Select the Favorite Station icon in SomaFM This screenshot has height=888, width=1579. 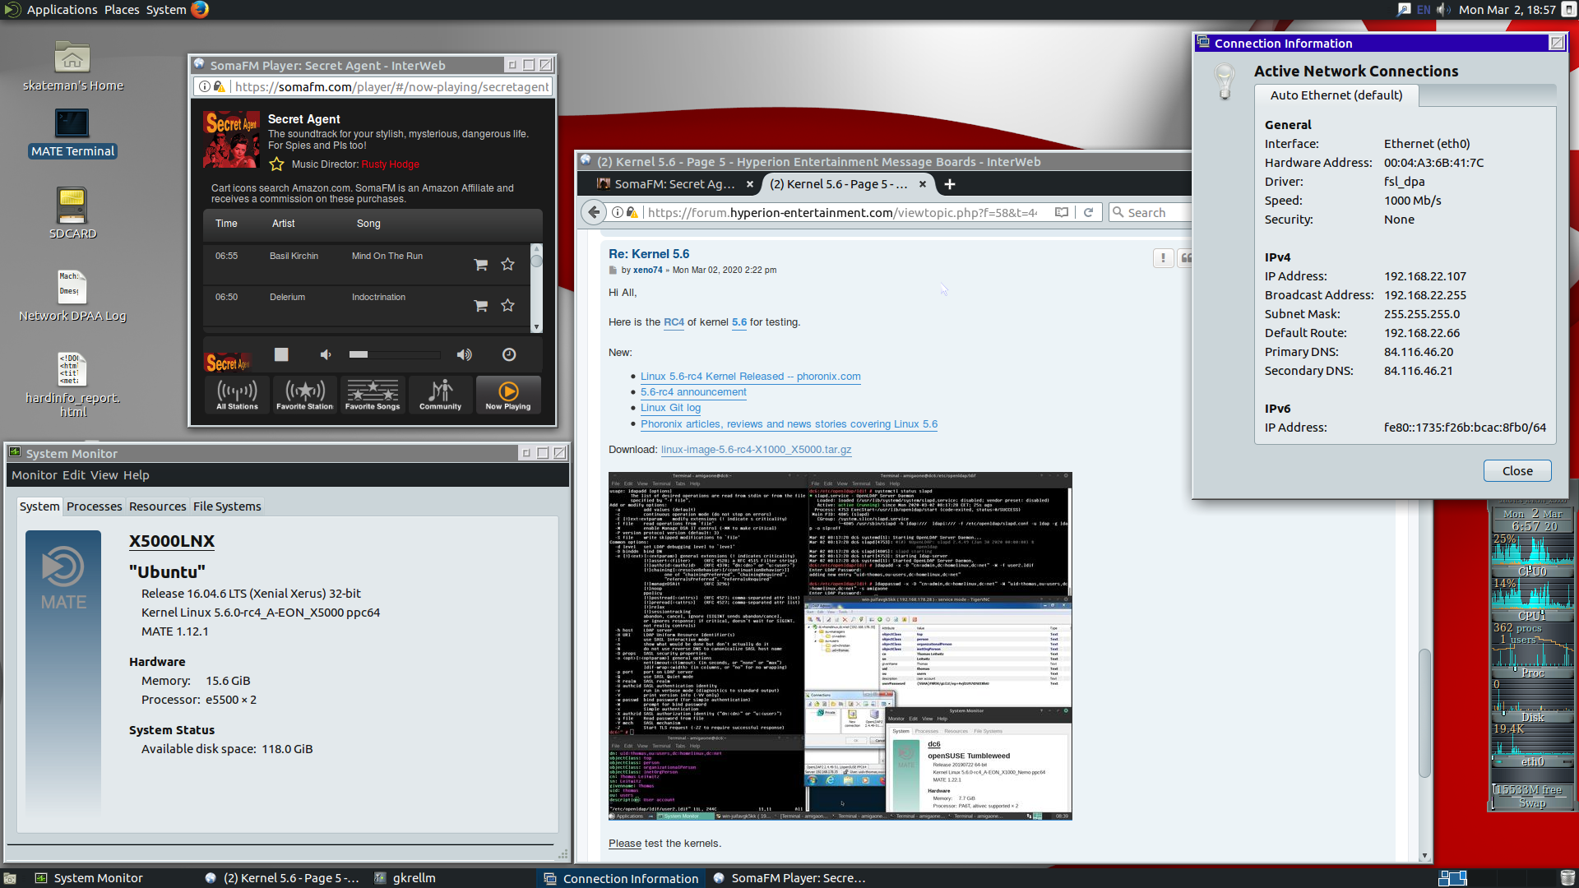pos(305,392)
